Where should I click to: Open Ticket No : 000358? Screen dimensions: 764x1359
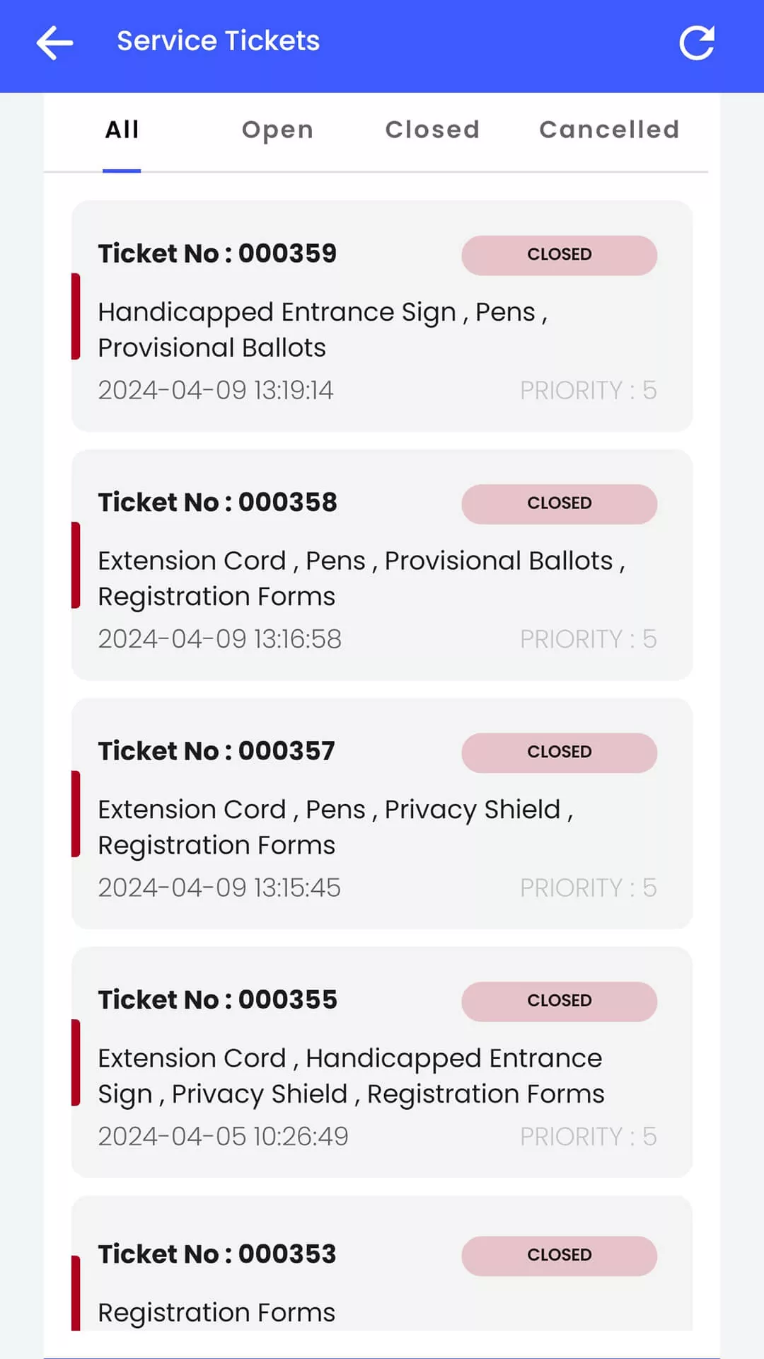[217, 503]
